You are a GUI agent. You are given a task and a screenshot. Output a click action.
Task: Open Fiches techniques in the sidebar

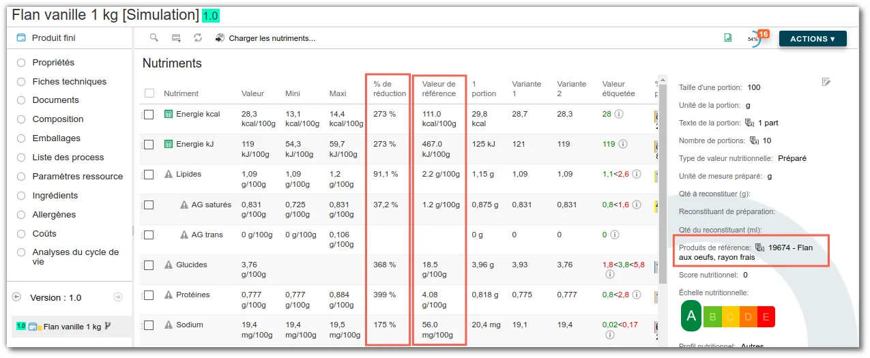pyautogui.click(x=70, y=81)
